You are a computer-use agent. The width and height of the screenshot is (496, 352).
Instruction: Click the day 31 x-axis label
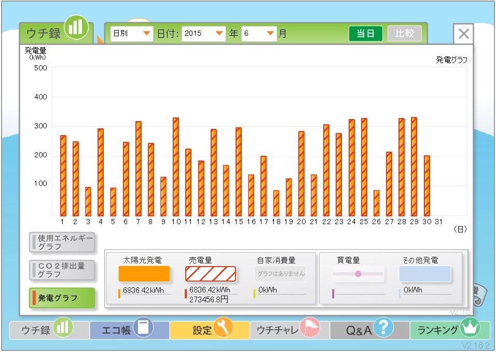point(439,222)
